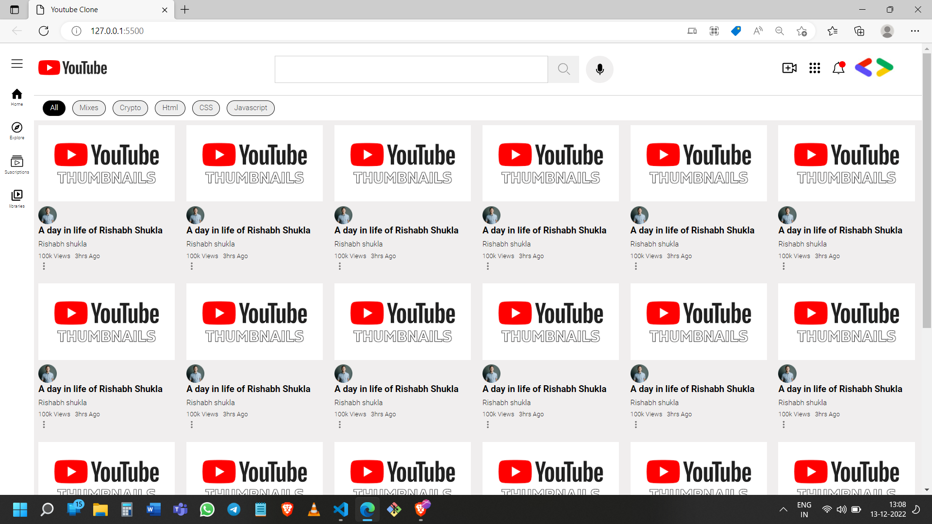Enable the Crypto filter chip
Image resolution: width=932 pixels, height=524 pixels.
(130, 108)
